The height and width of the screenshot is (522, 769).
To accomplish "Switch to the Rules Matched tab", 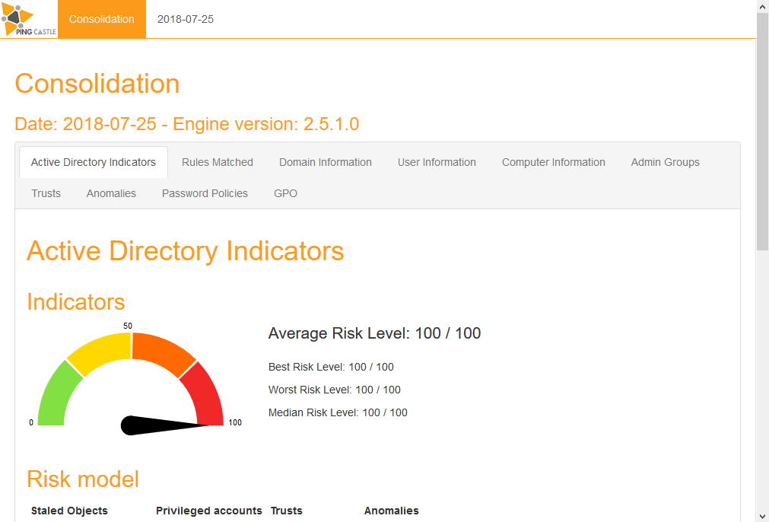I will point(218,162).
